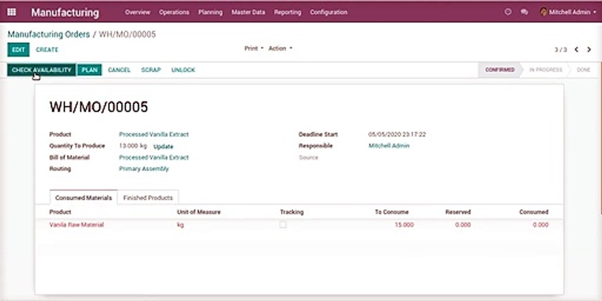Toggle Tracking checkbox for Vanila Raw Material
Image resolution: width=602 pixels, height=301 pixels.
click(x=283, y=224)
